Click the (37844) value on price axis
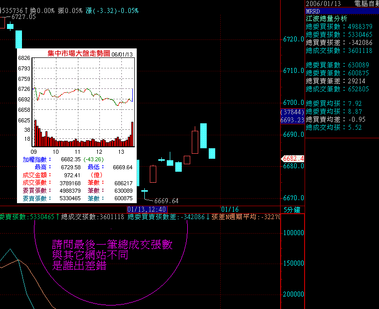 (292, 112)
